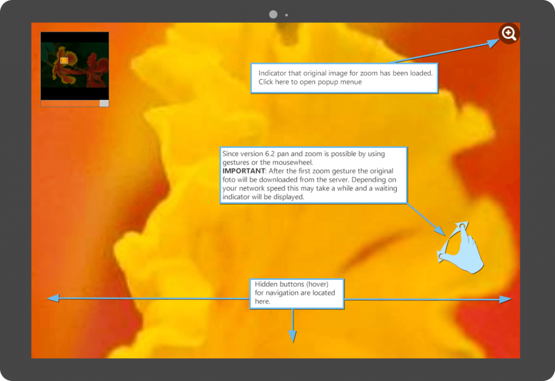
Task: Click the magnifier zoom icon to open the popup menu
Action: click(x=509, y=34)
